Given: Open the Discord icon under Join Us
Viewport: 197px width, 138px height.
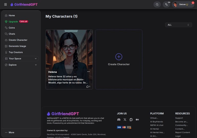Looking at the screenshot, I should [119, 120].
